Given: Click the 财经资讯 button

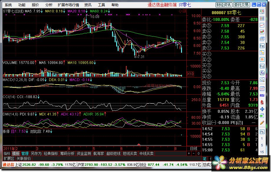Looking at the screenshot, I should pos(224,5).
